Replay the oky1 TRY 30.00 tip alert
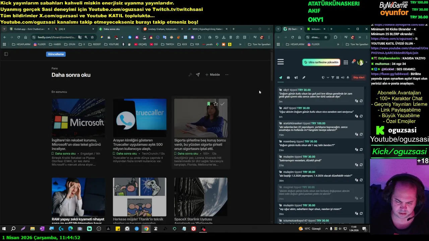Viewport: 429px width, 241px height. coord(361,101)
